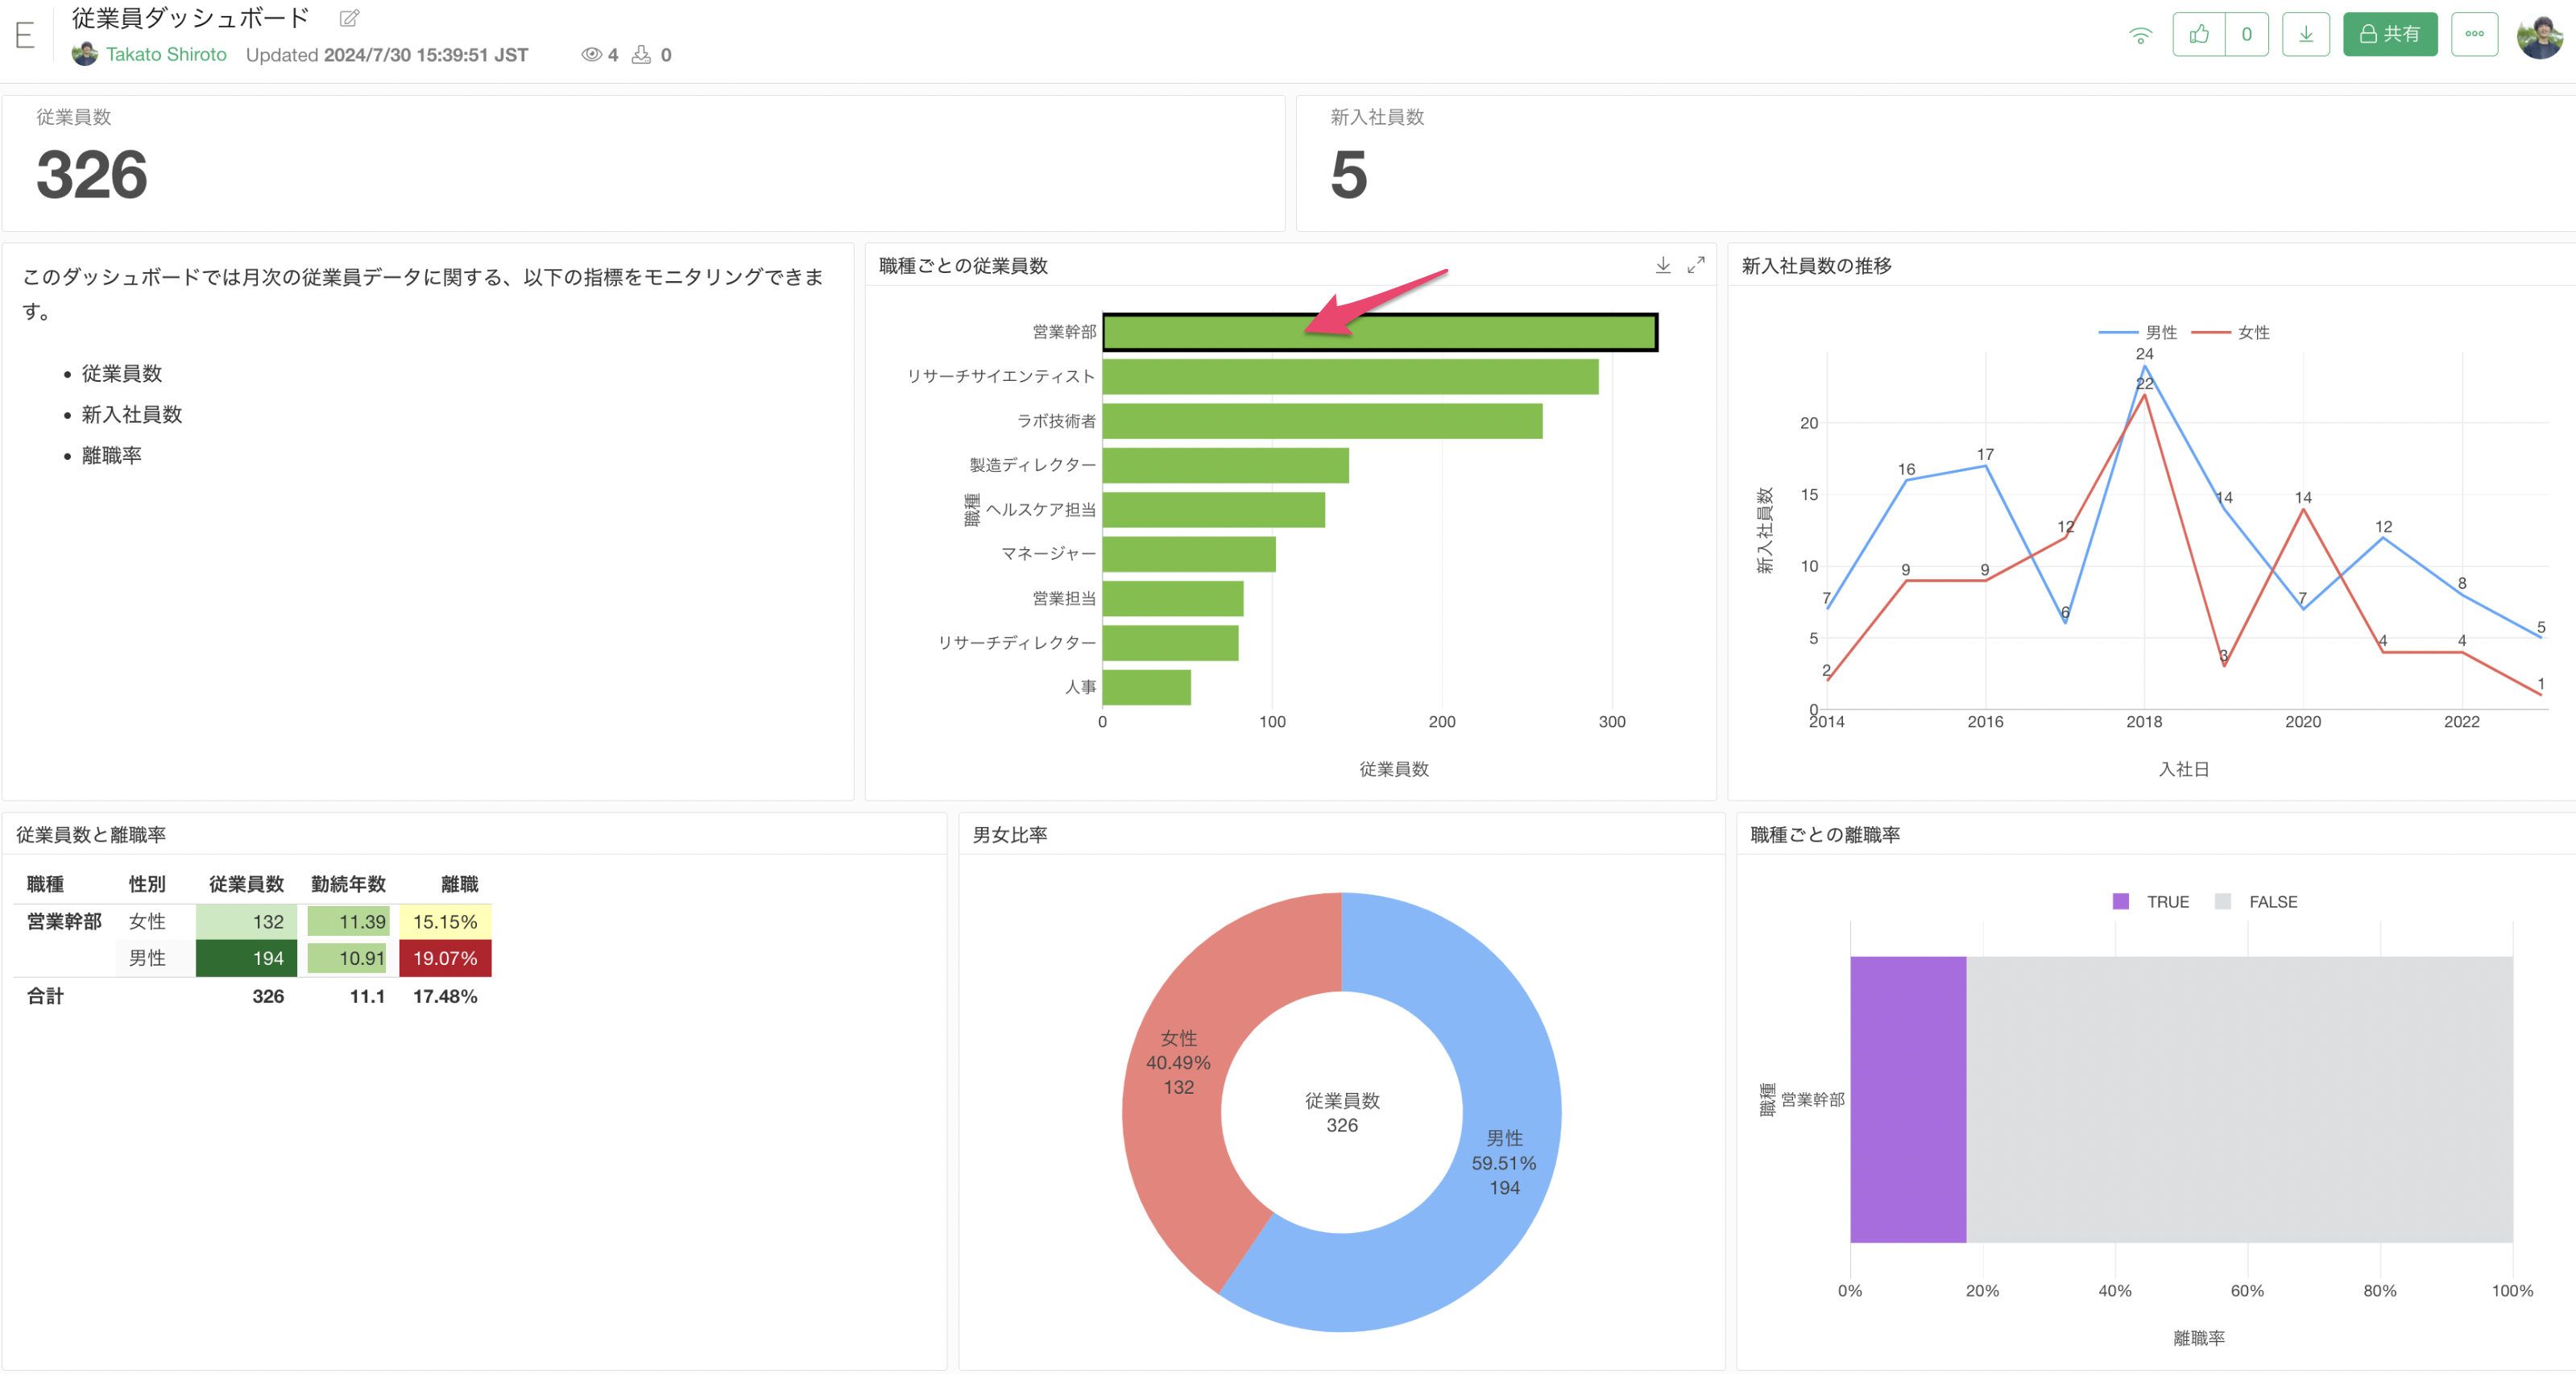Click the gray FALSE bar segment
This screenshot has height=1374, width=2576.
2239,1099
